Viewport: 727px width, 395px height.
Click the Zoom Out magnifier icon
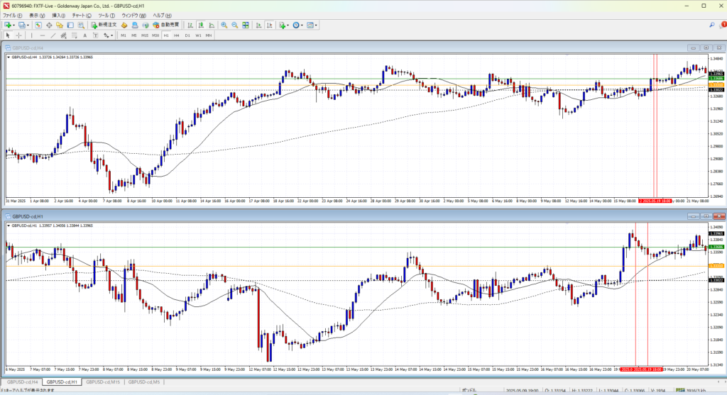point(234,25)
